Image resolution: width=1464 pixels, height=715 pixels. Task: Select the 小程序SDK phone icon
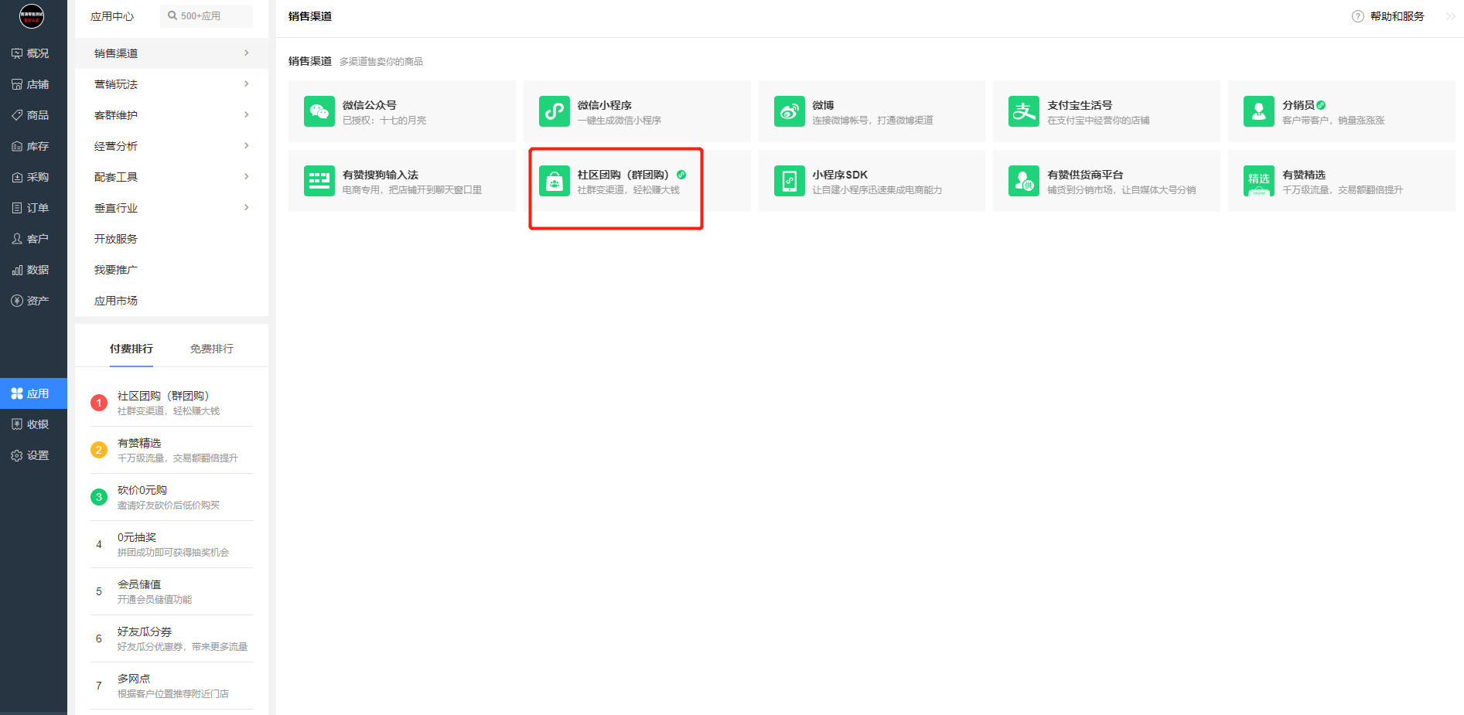pos(790,181)
